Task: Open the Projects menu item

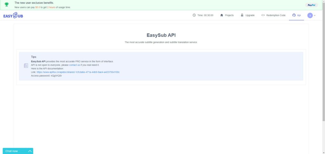Action: [227, 15]
